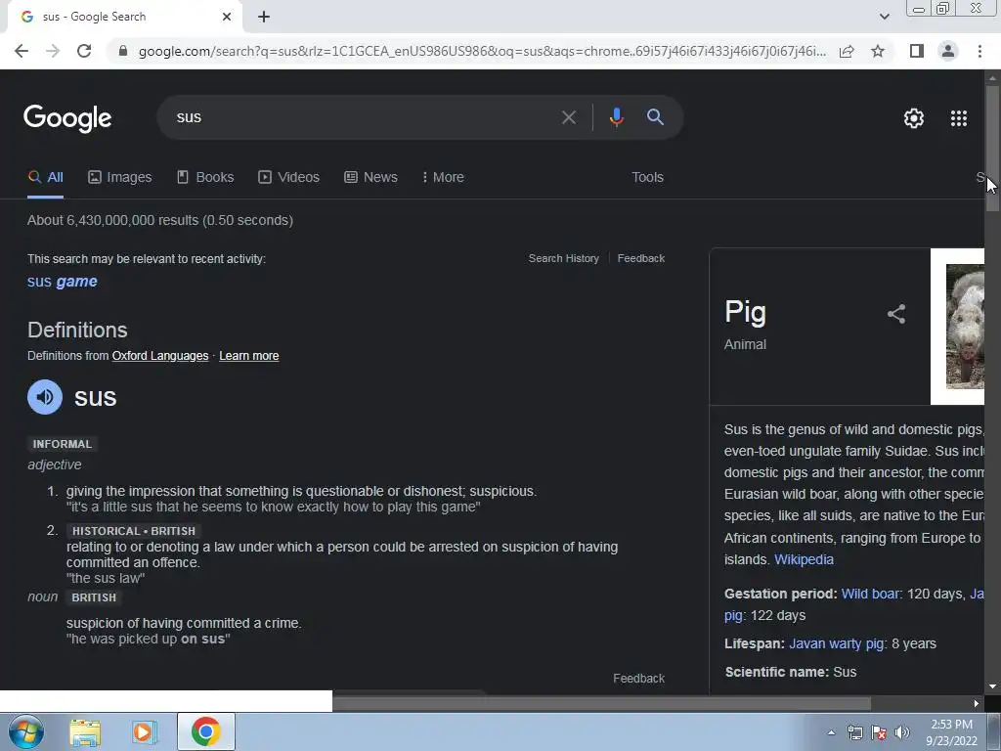This screenshot has height=751, width=1001.
Task: Share this page from address bar icon
Action: click(847, 51)
